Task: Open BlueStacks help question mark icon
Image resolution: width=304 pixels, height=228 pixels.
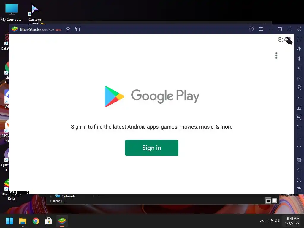Action: point(251,29)
